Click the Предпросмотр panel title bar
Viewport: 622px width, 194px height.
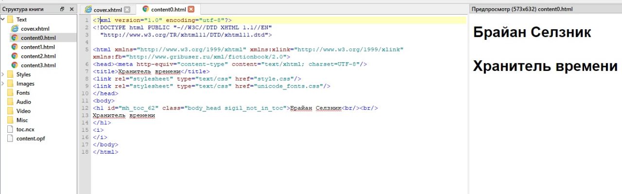546,9
